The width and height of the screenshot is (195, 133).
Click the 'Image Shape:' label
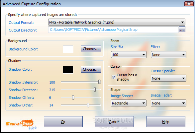pyautogui.click(x=122, y=96)
